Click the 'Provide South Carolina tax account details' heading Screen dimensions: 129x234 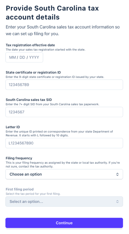coord(52,12)
